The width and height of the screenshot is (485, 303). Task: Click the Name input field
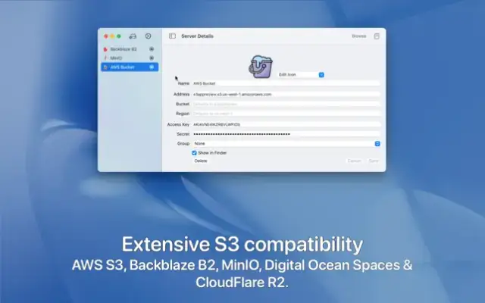click(x=286, y=83)
